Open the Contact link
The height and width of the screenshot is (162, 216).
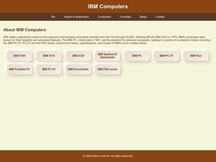(x=160, y=17)
